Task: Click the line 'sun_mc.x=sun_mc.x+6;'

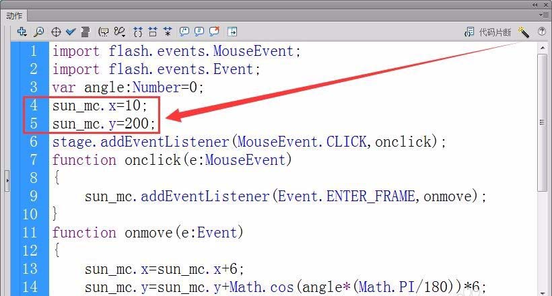Action: coord(164,269)
